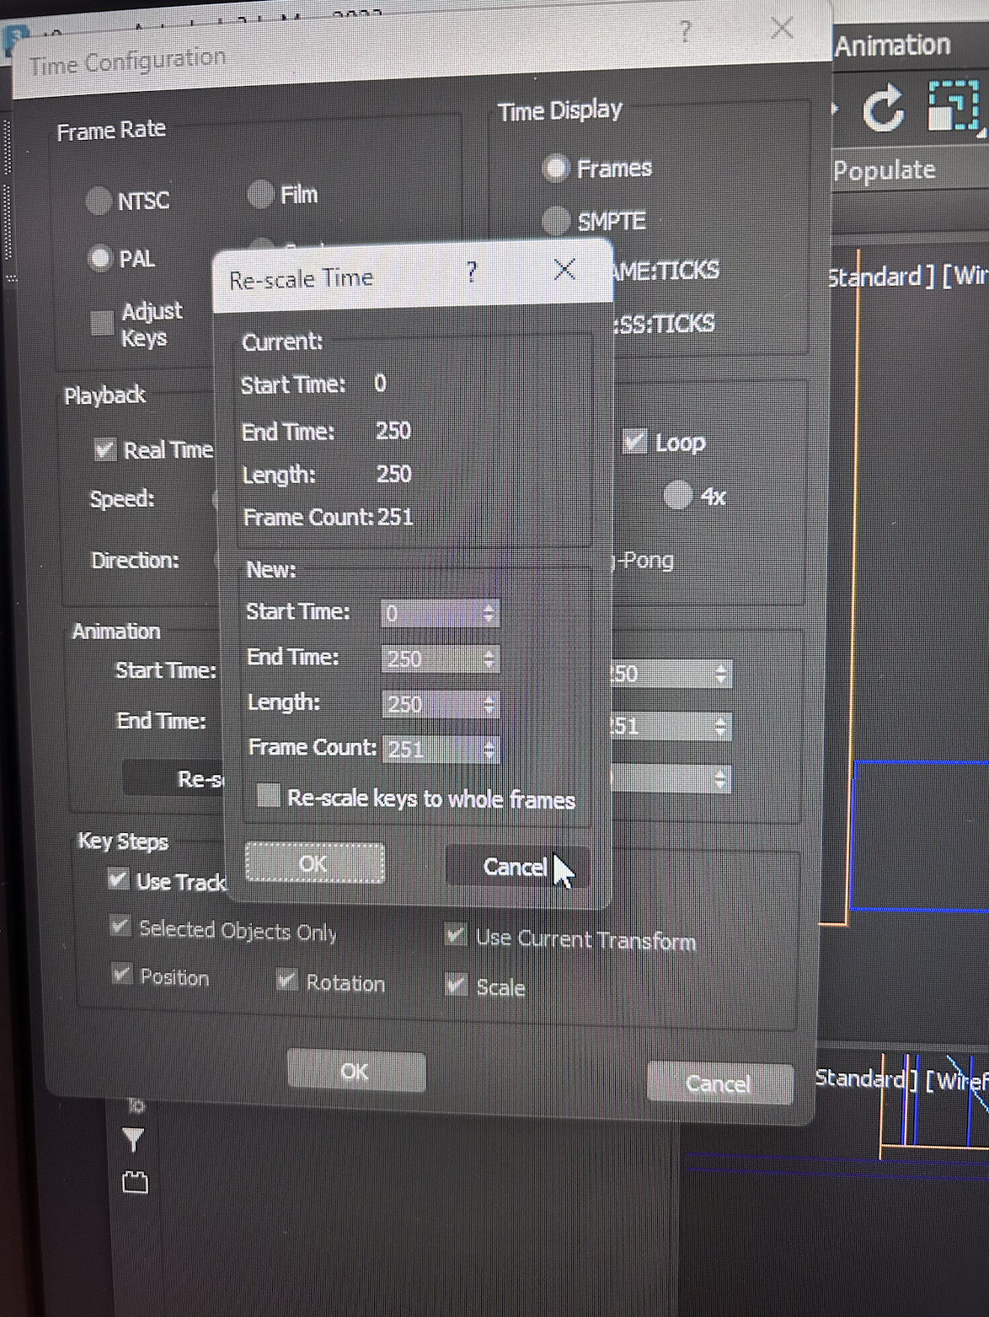
Task: Select SMPTE time display option
Action: (556, 221)
